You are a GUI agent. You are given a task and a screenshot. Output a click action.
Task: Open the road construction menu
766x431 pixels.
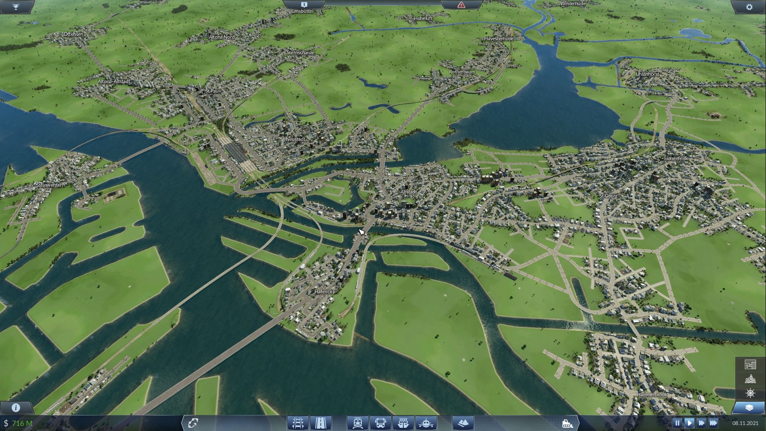(x=320, y=423)
